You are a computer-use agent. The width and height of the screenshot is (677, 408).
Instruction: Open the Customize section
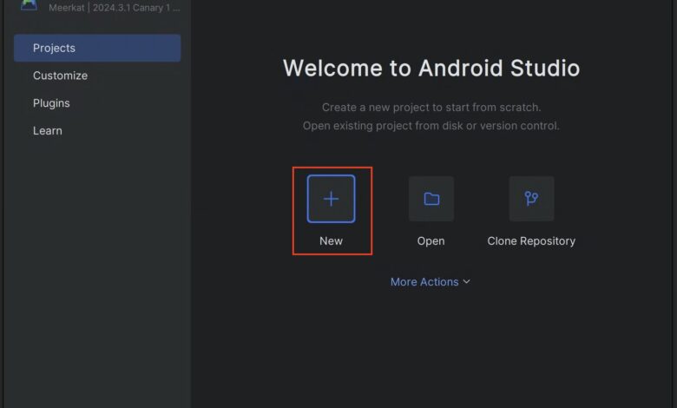(60, 76)
